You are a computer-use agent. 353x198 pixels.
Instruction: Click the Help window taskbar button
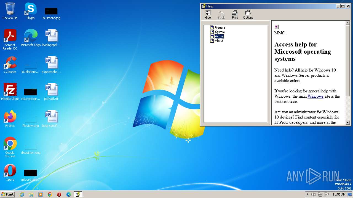point(78,194)
